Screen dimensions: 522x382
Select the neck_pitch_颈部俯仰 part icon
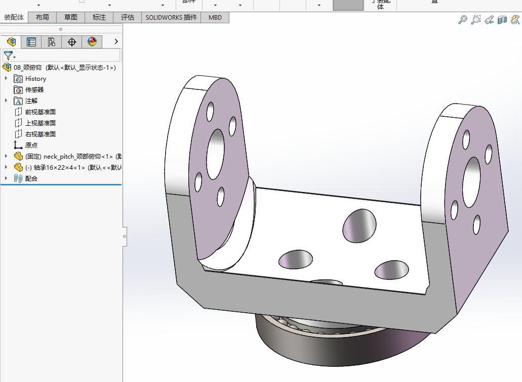(18, 156)
